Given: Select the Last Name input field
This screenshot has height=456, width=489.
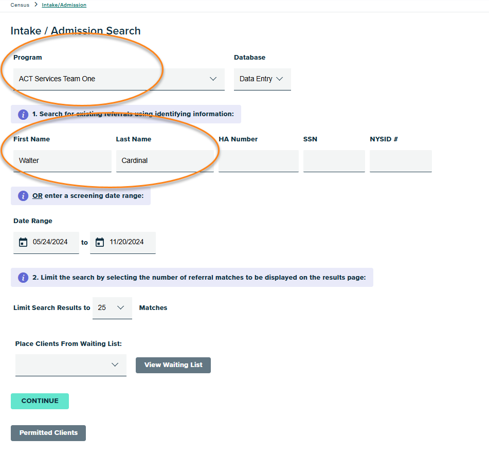Looking at the screenshot, I should [x=165, y=161].
